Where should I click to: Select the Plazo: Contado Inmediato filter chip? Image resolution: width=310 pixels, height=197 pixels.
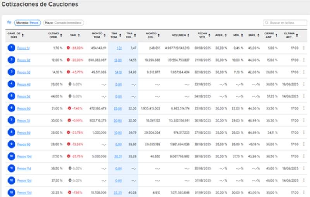64,23
